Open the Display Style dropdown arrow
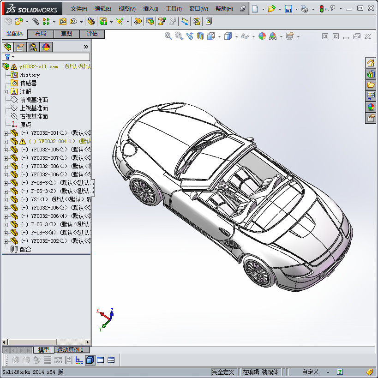This screenshot has width=378, height=378. [236, 36]
